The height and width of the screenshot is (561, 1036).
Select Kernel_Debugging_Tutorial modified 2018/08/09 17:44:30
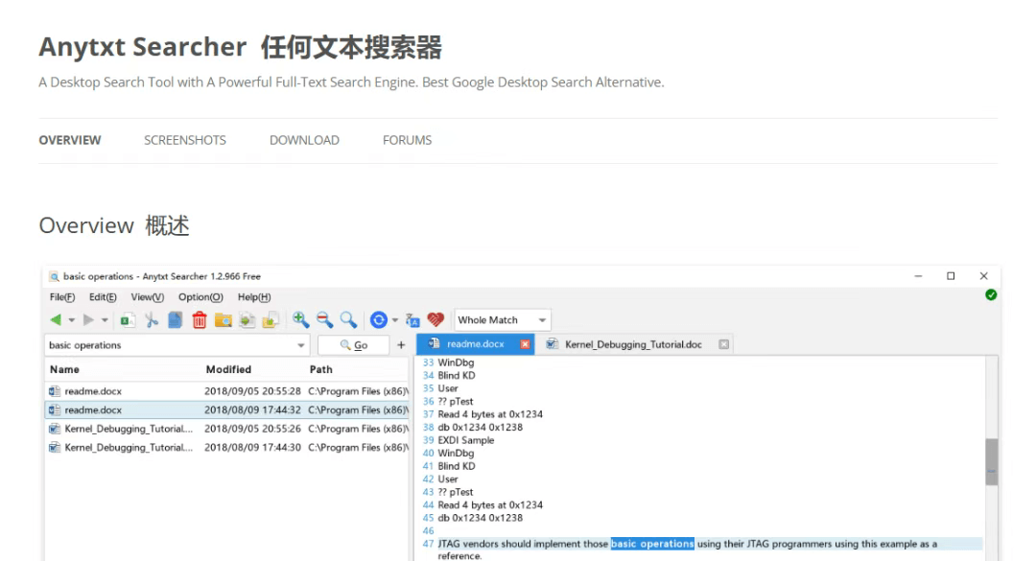(227, 447)
